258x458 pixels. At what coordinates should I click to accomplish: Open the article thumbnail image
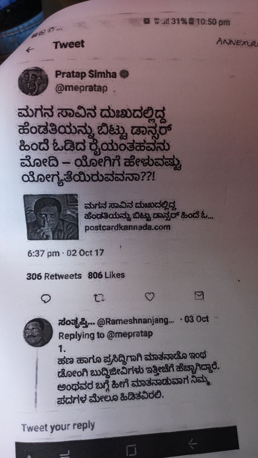[51, 217]
